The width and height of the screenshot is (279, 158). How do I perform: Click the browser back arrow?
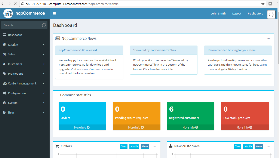click(x=3, y=4)
